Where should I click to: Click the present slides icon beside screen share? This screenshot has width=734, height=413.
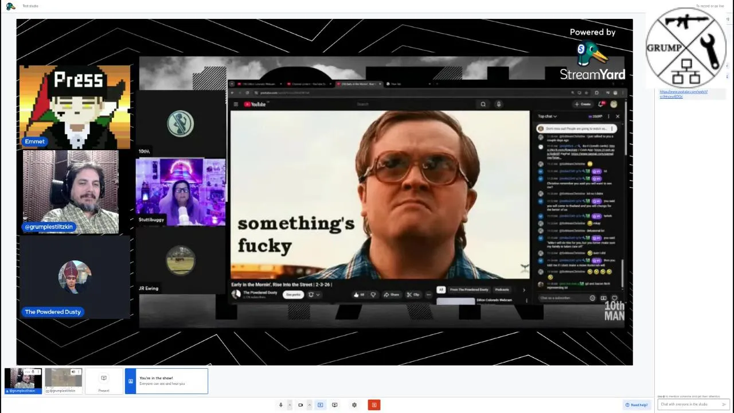pos(334,405)
